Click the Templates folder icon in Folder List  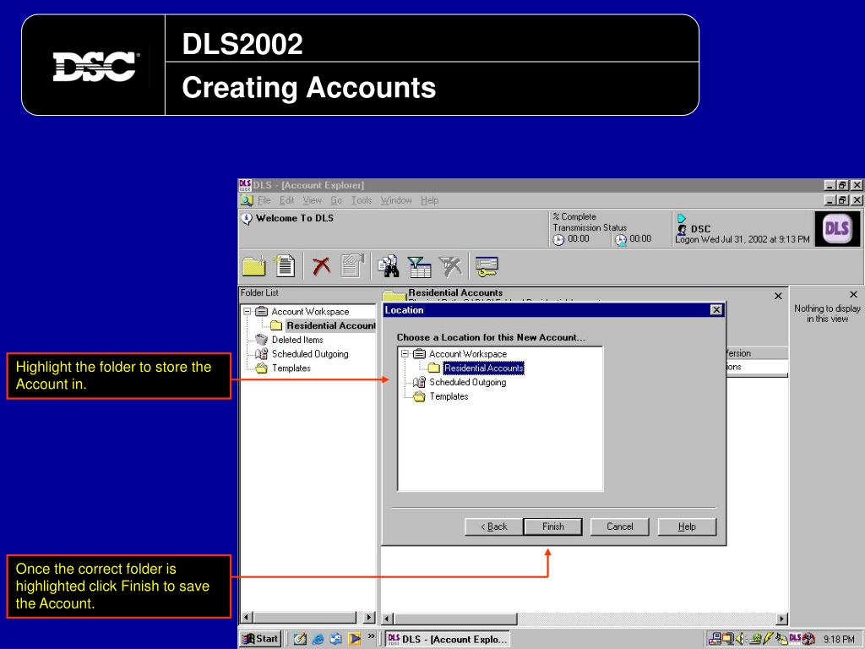(262, 368)
